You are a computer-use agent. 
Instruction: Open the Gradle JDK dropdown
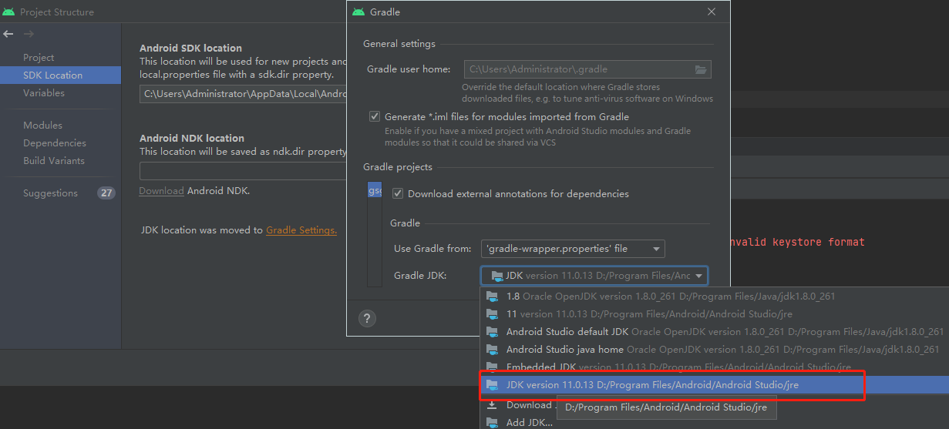tap(594, 276)
